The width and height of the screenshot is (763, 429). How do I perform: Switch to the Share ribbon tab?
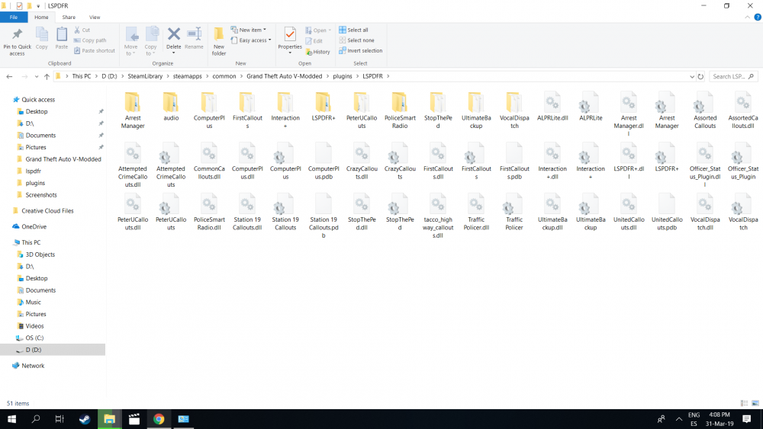69,17
